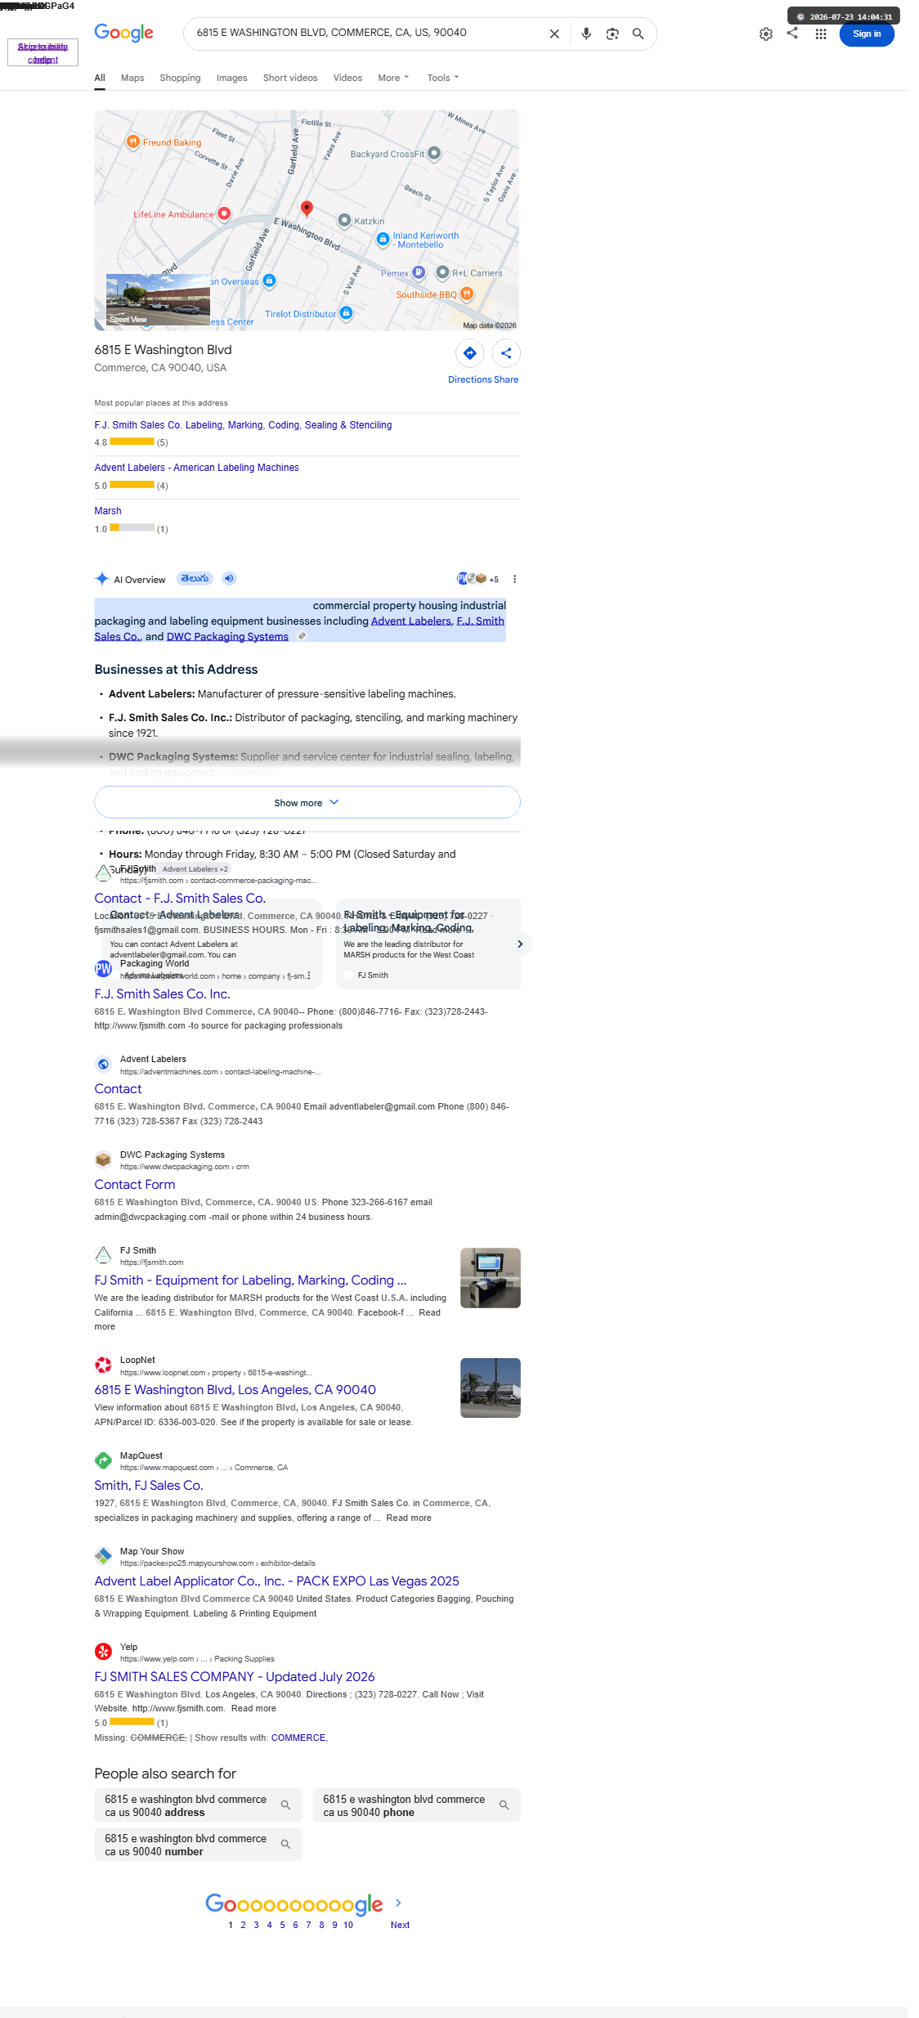Click the FJ Smith result machine thumbnail
This screenshot has height=2018, width=919.
491,1277
